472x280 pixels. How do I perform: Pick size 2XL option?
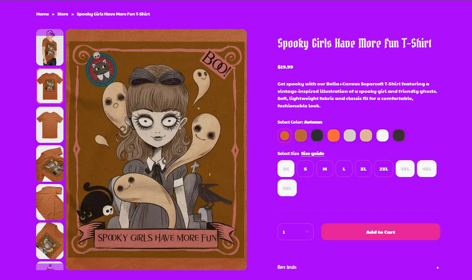tap(384, 169)
